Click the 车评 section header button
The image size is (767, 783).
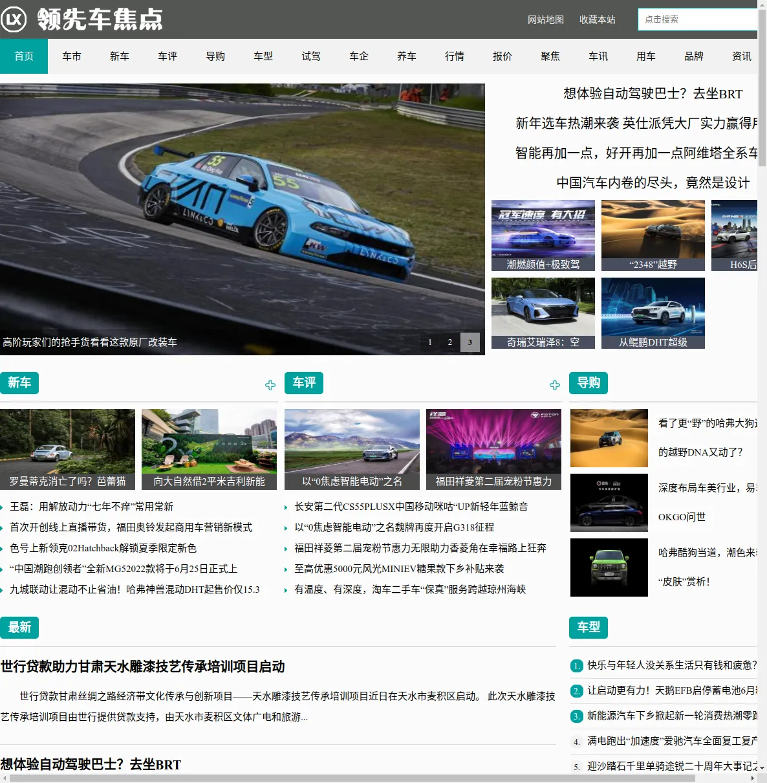(x=304, y=383)
